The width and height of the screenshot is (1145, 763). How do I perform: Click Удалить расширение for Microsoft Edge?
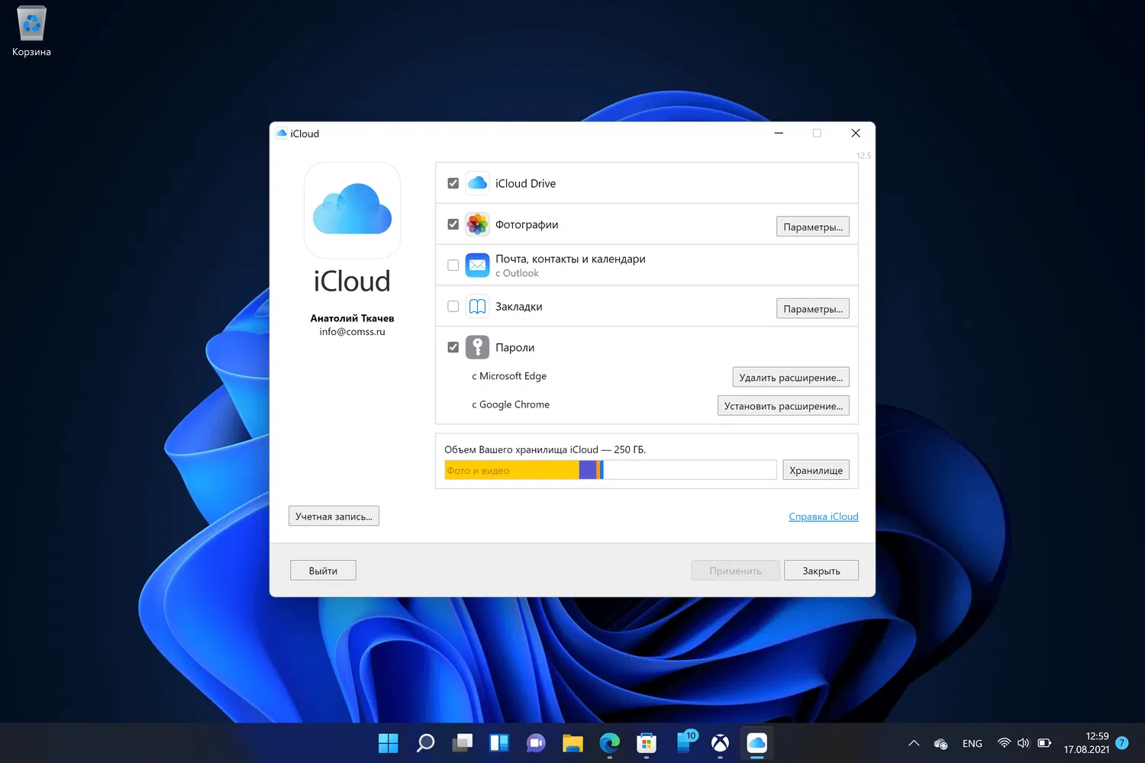(x=791, y=378)
